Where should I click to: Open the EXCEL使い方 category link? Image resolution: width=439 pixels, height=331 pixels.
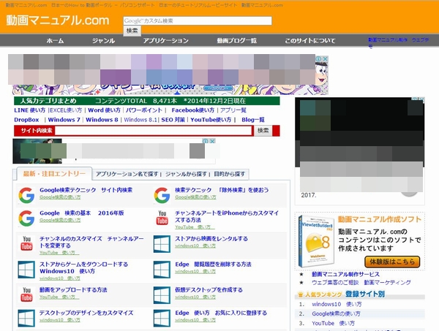[x=66, y=110]
